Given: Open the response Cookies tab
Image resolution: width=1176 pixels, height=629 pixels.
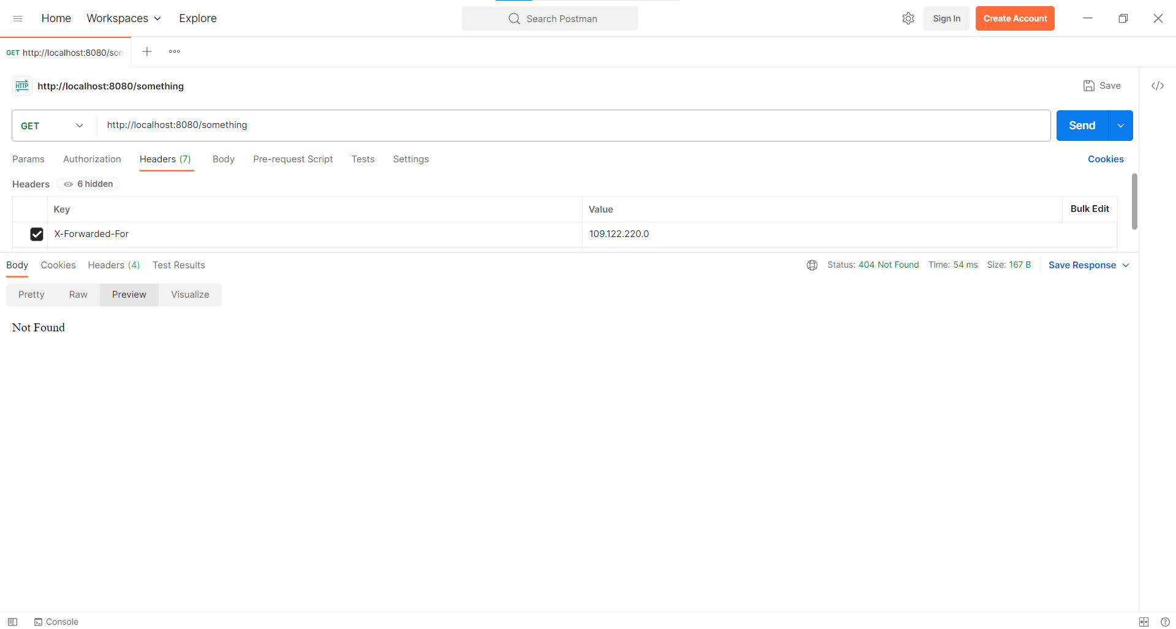Looking at the screenshot, I should coord(58,265).
